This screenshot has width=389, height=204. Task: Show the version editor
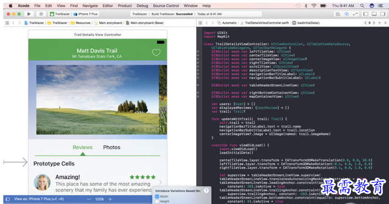coord(355,14)
